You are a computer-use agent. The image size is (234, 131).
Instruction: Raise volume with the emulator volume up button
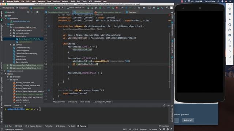230,14
